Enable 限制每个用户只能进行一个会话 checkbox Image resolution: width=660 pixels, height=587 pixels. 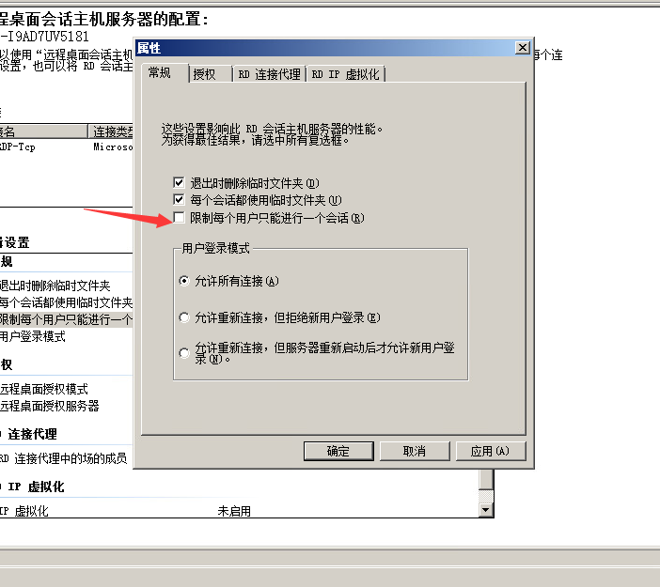179,217
